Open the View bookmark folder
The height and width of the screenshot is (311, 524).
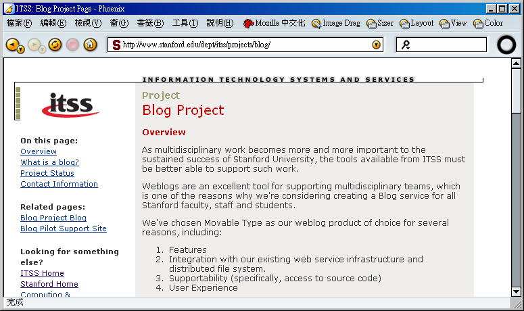coord(453,23)
